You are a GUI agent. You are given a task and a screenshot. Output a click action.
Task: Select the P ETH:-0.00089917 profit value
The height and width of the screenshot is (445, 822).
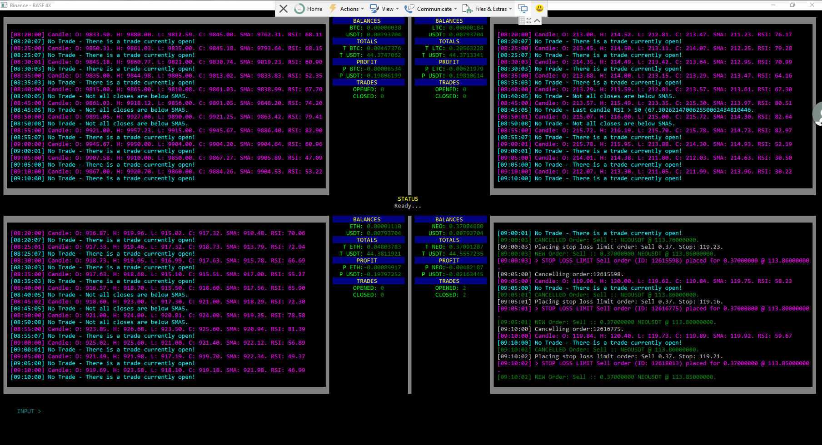372,267
